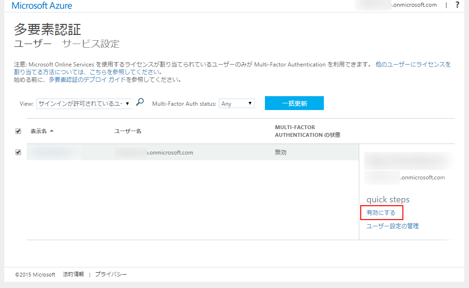Select the ユーザー tab

(33, 44)
